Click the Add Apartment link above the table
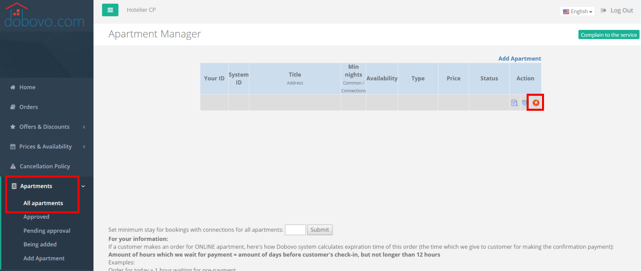This screenshot has width=641, height=271. 519,59
